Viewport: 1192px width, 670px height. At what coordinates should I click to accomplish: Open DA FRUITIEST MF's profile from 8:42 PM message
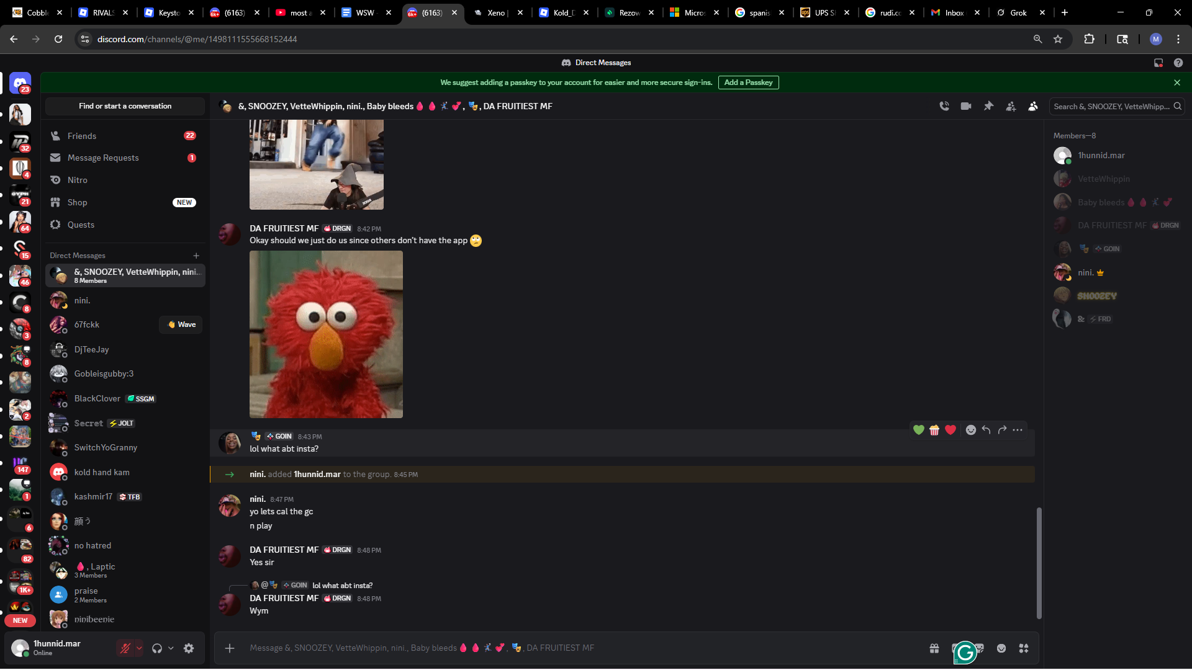284,229
